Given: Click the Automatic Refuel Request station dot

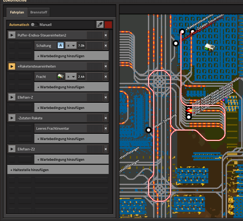Looking at the screenshot, I should pyautogui.click(x=176, y=43).
